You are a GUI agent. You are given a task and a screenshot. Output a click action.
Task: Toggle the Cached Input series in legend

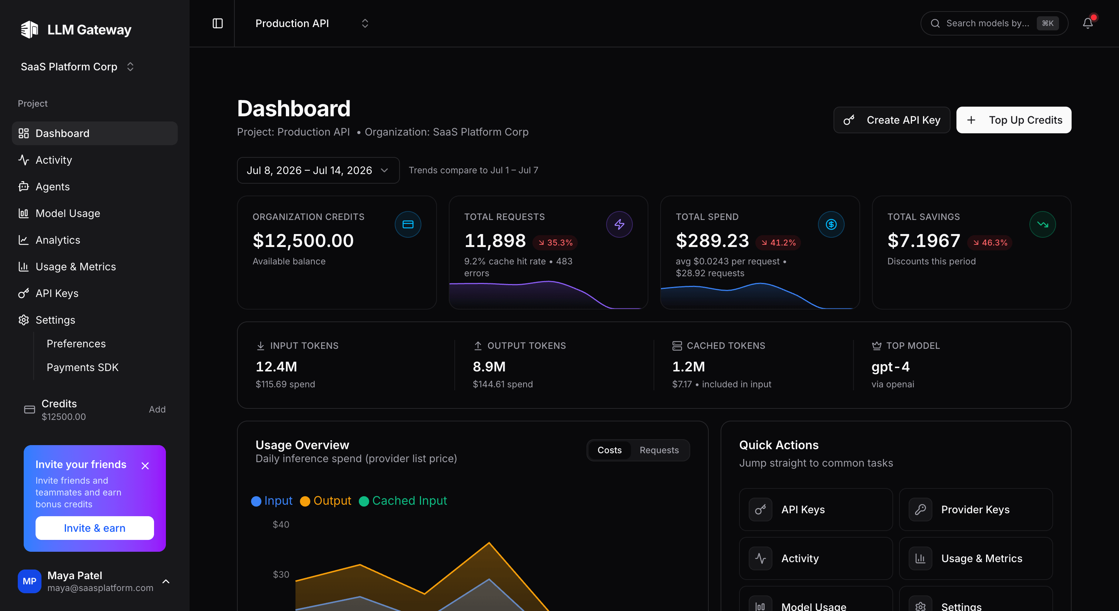pos(403,501)
